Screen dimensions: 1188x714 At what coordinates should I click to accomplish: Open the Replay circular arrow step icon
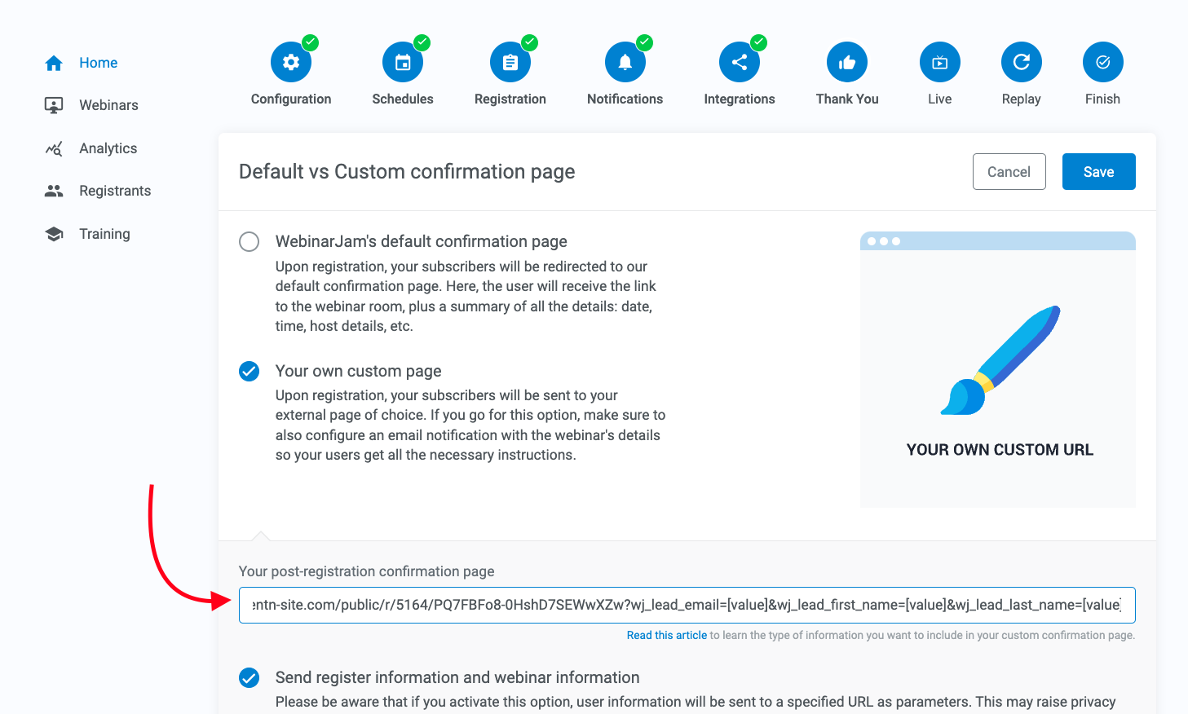pos(1022,62)
